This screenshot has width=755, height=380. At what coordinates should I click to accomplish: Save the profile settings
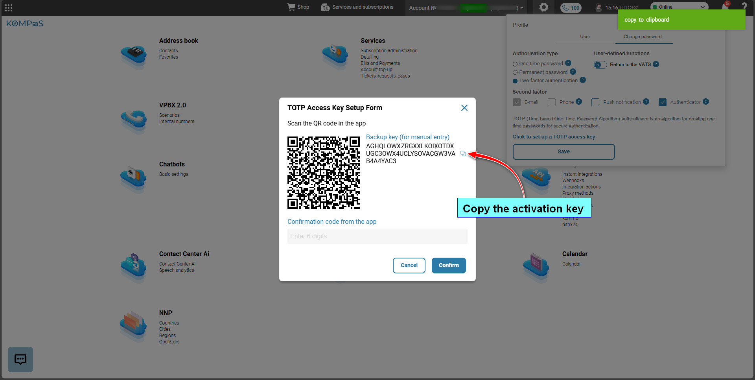tap(563, 152)
